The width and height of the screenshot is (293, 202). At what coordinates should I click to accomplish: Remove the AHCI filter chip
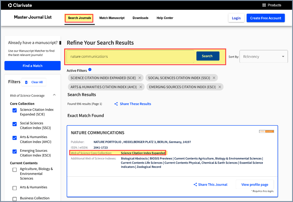pyautogui.click(x=141, y=87)
